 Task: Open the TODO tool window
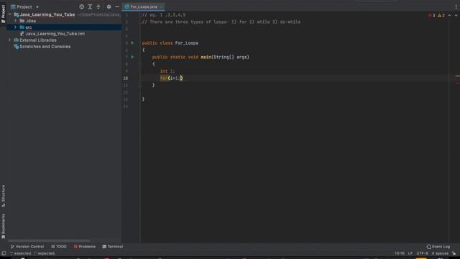coord(59,247)
